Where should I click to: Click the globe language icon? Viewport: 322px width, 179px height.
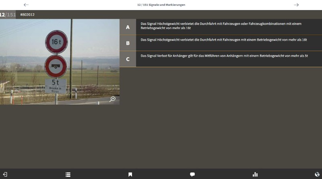pos(317,175)
